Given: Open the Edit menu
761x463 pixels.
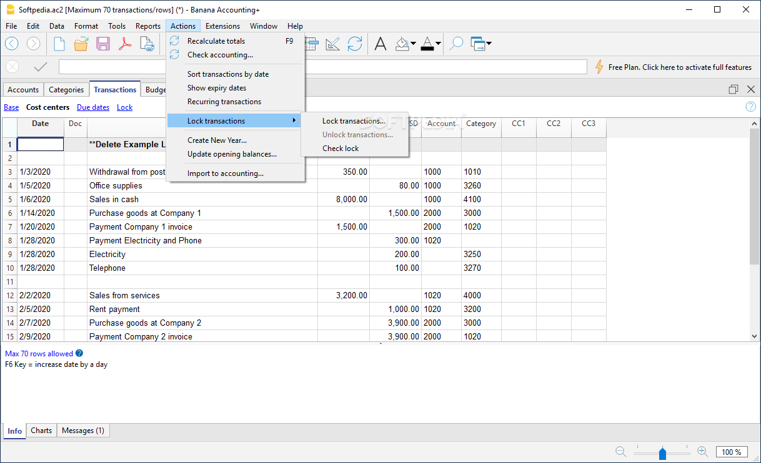Looking at the screenshot, I should pyautogui.click(x=33, y=26).
